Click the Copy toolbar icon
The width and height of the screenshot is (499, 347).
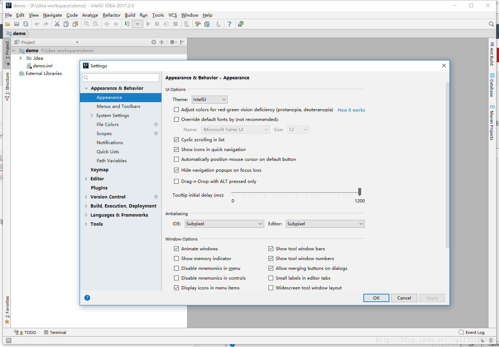(66, 24)
